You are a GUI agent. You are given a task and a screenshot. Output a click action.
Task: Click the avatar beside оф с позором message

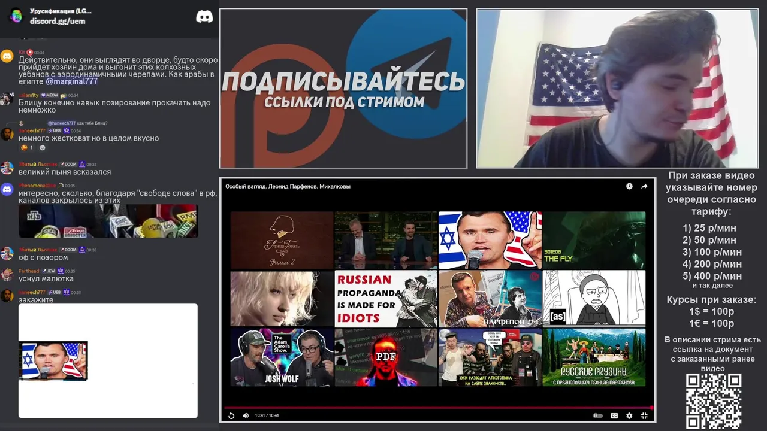(7, 253)
